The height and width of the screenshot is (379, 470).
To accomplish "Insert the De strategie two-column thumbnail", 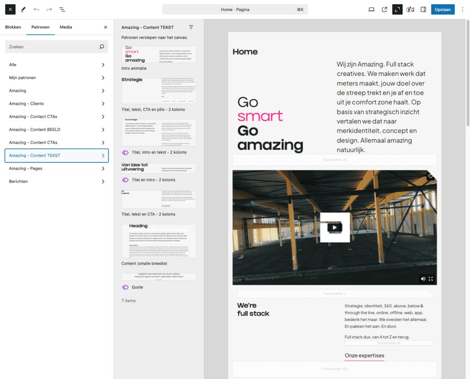I will click(x=158, y=132).
